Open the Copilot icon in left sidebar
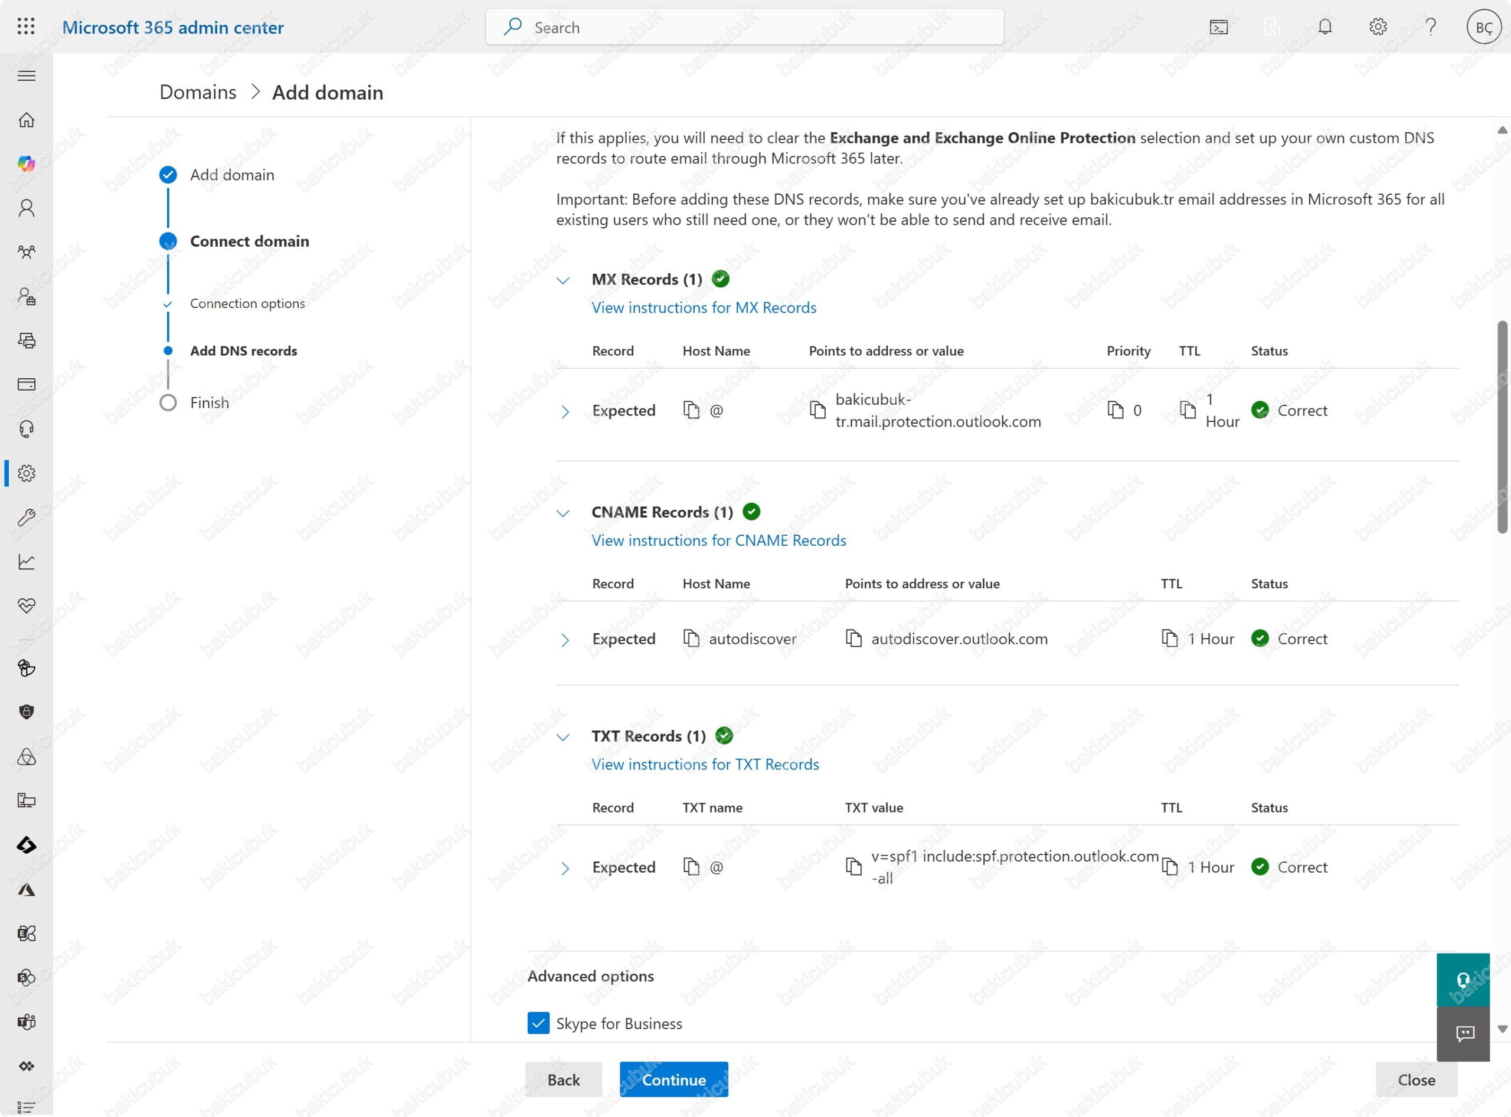Viewport: 1511px width, 1117px height. tap(27, 163)
